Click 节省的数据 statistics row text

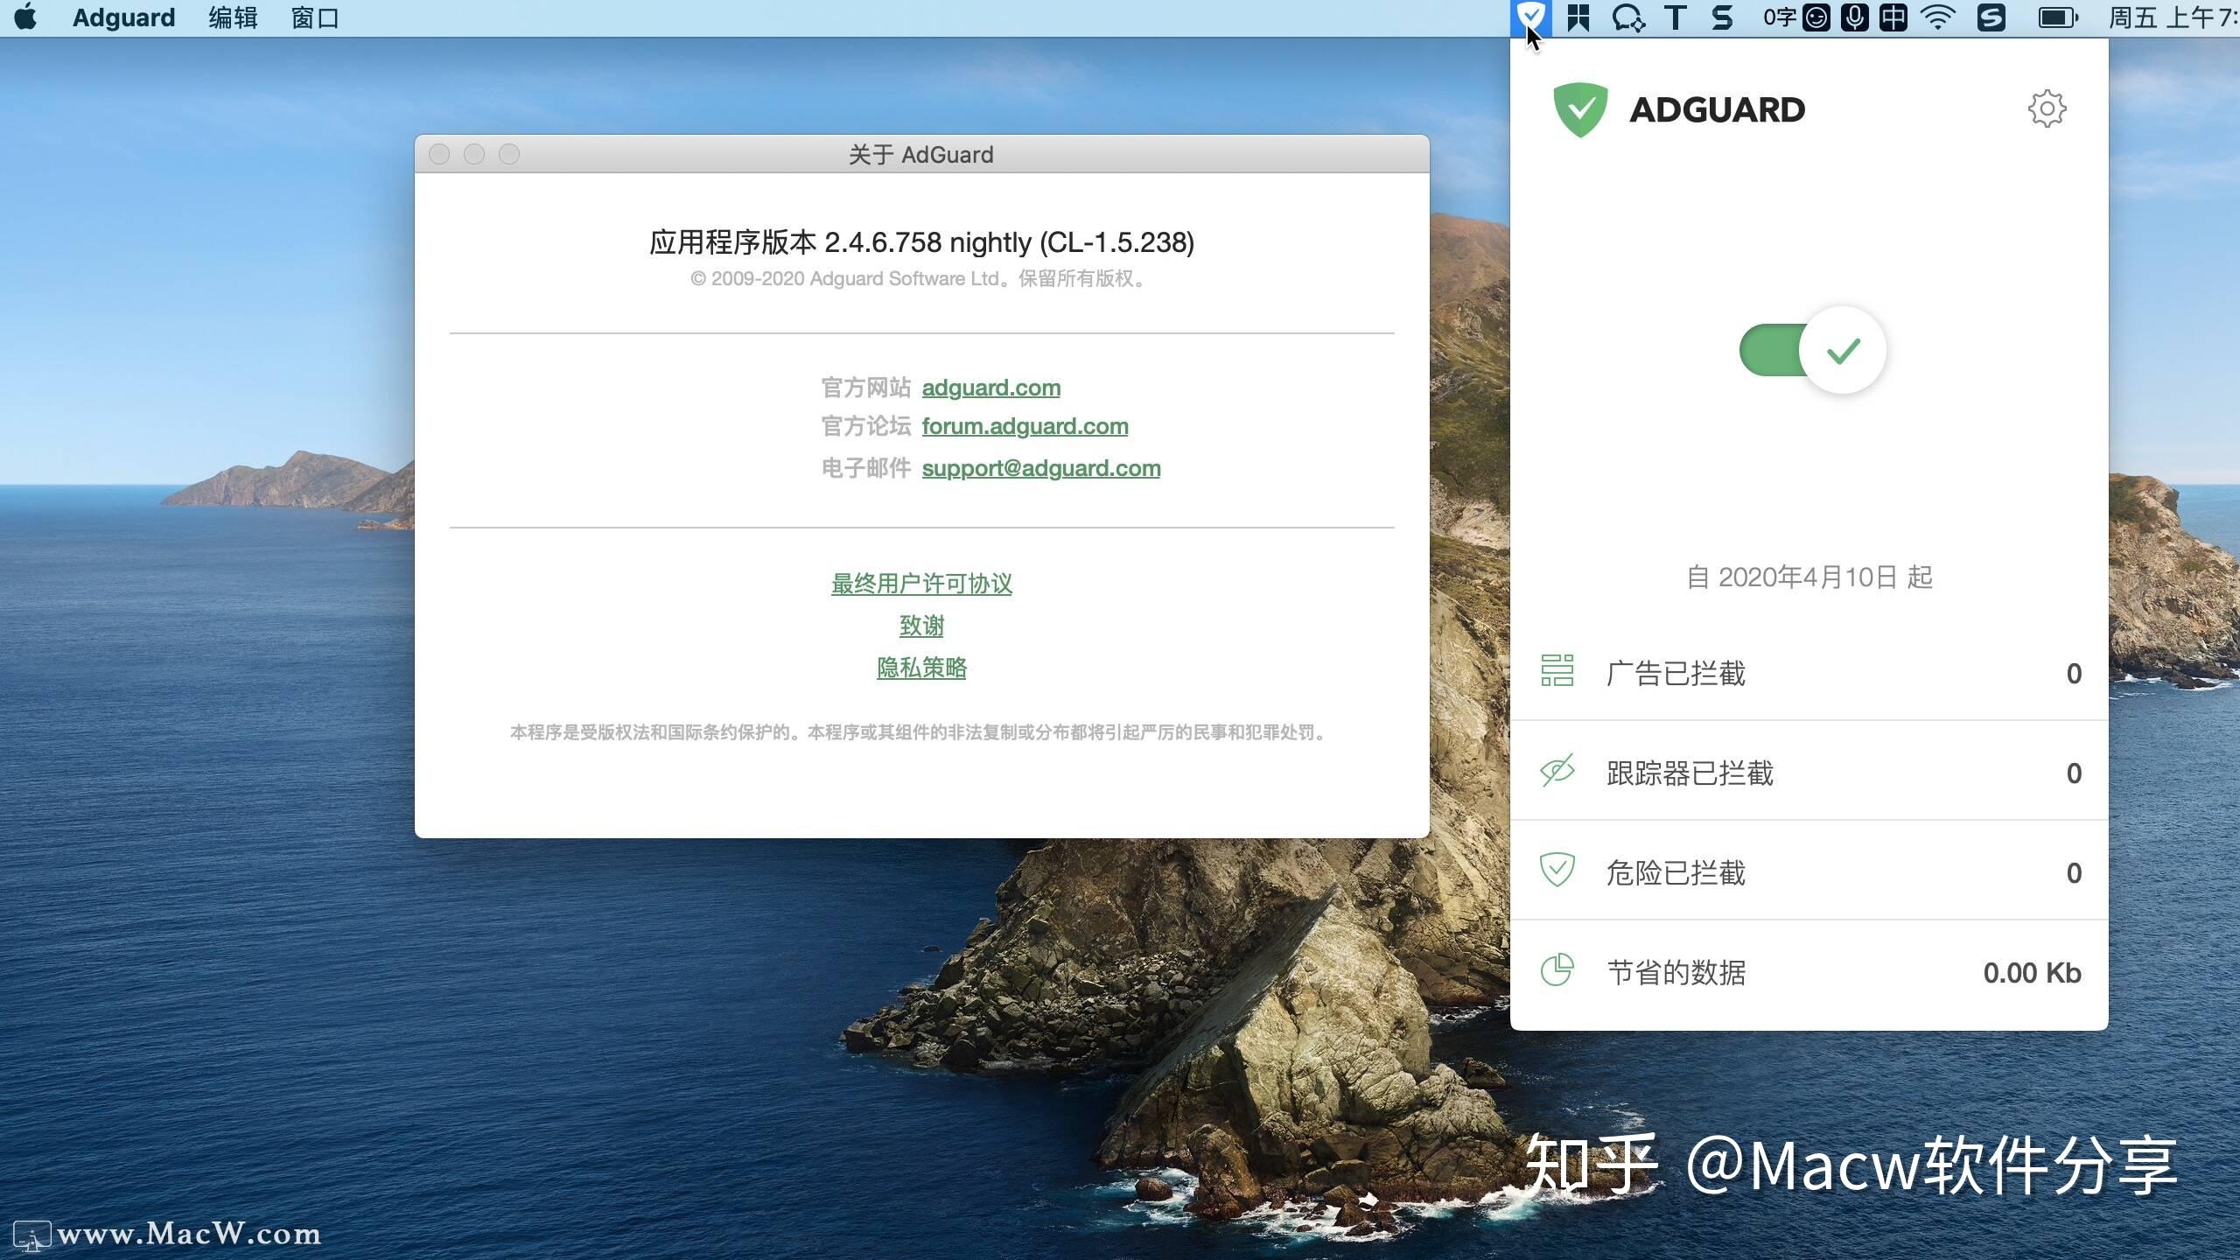point(1676,972)
